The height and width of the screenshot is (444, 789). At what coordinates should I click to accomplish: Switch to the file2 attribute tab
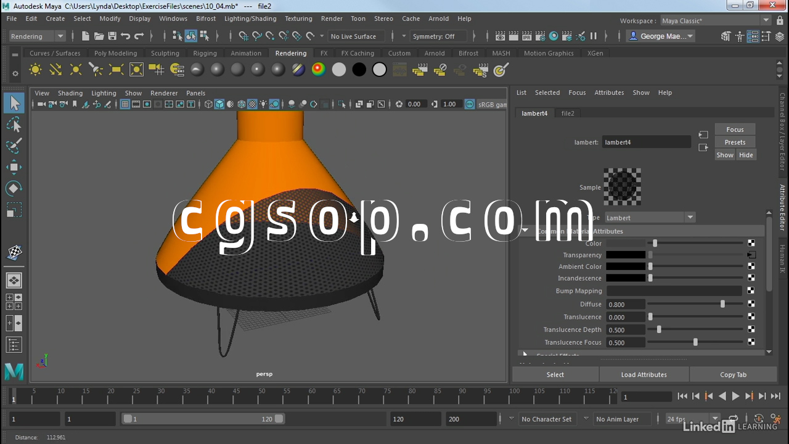click(568, 113)
